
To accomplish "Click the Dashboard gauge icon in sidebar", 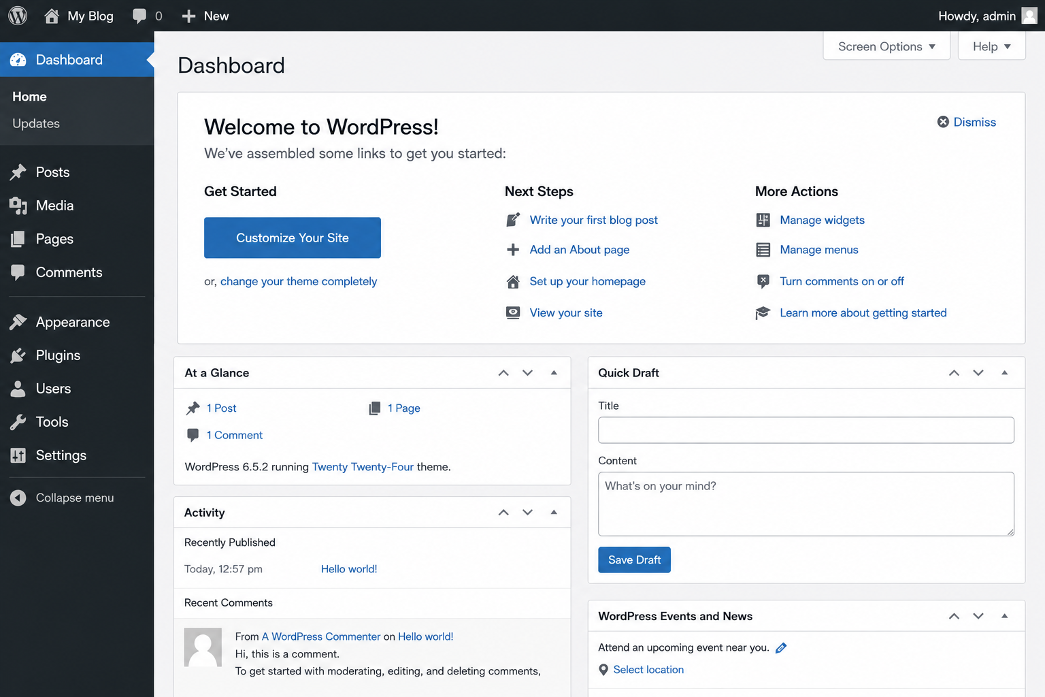I will [18, 60].
